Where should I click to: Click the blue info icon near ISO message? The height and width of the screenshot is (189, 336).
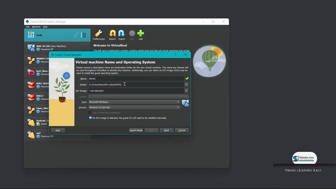point(90,118)
